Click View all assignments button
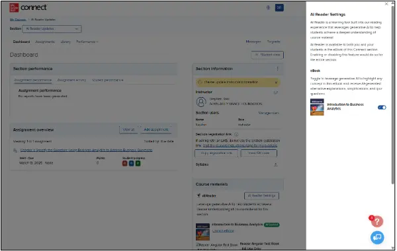397x251 pixels. 128,129
